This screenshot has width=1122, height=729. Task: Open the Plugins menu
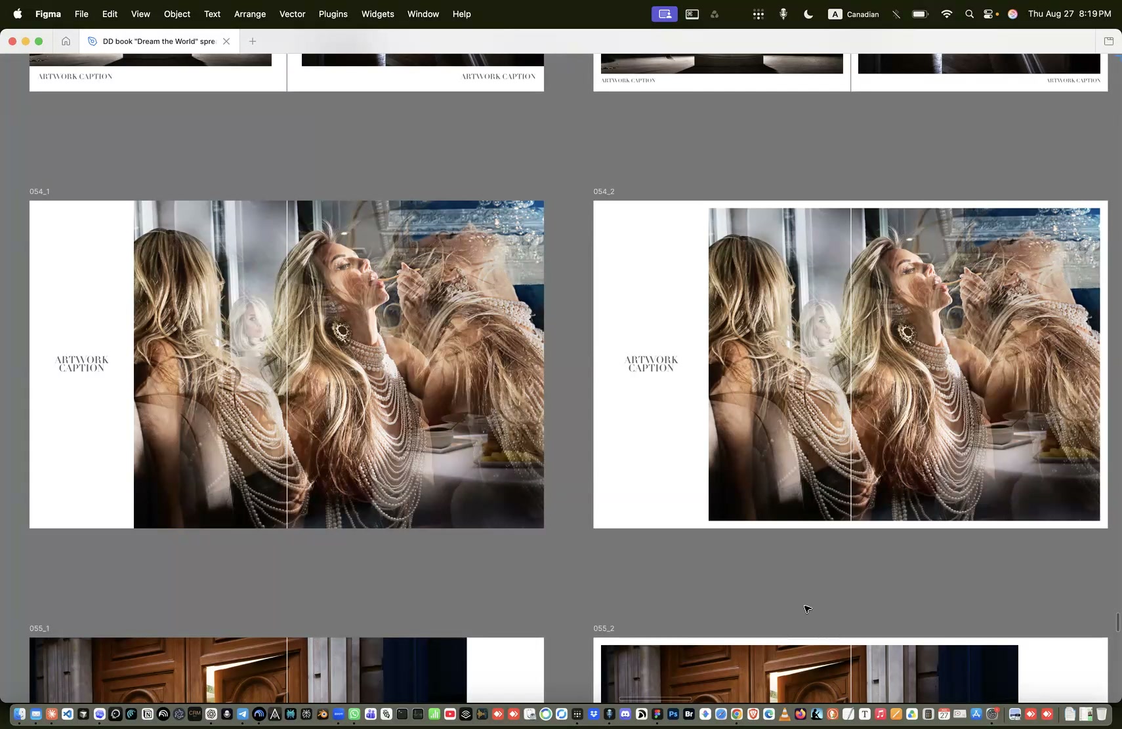(x=333, y=14)
